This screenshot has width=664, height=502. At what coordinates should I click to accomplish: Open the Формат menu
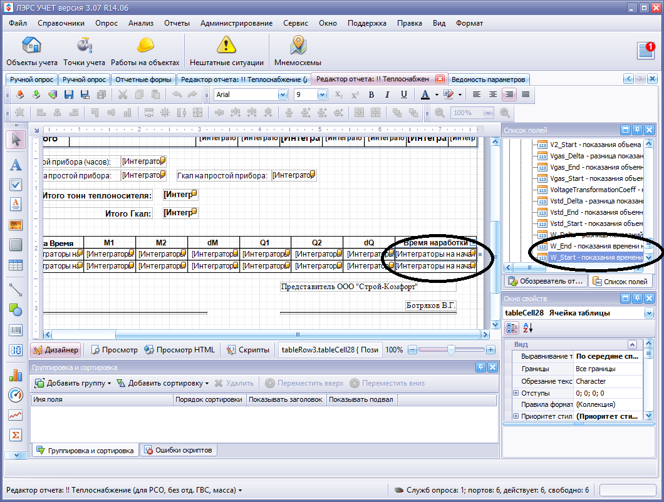[x=469, y=23]
